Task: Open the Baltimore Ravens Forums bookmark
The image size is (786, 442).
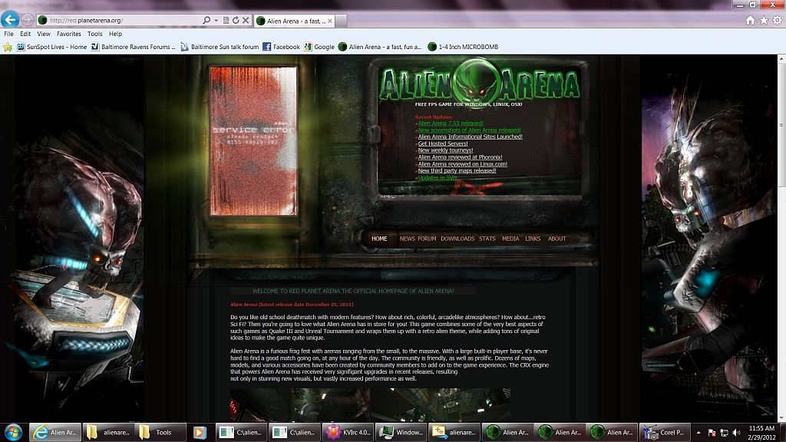Action: coord(134,47)
